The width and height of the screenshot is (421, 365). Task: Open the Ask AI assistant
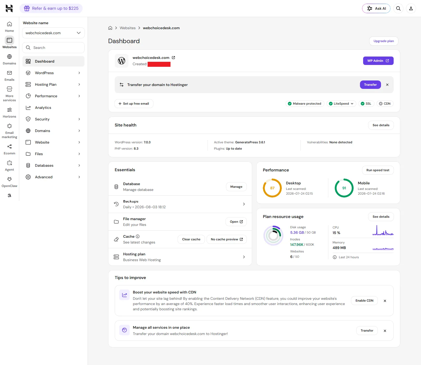[x=376, y=8]
